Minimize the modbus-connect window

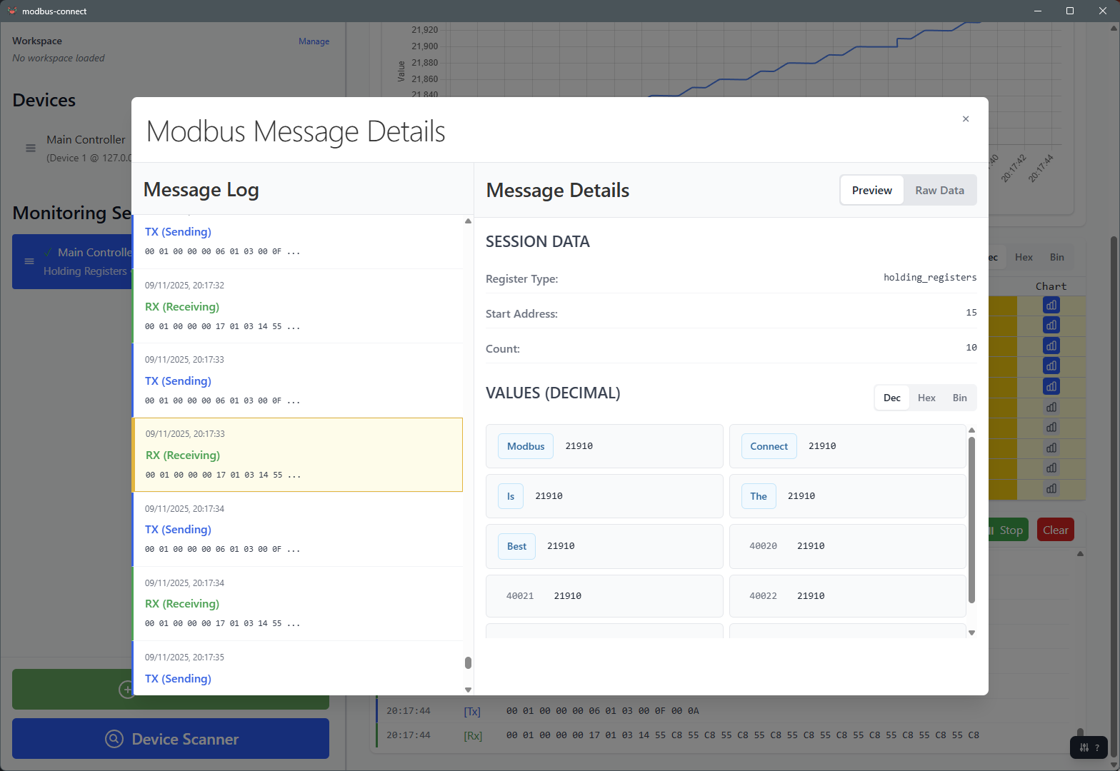pos(1037,11)
